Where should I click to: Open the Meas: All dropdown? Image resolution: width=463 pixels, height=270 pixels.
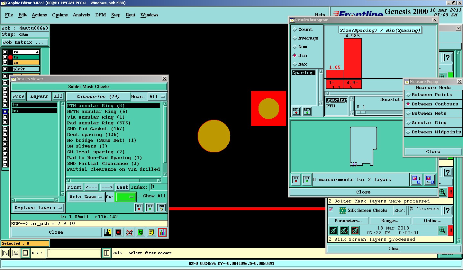coord(157,96)
